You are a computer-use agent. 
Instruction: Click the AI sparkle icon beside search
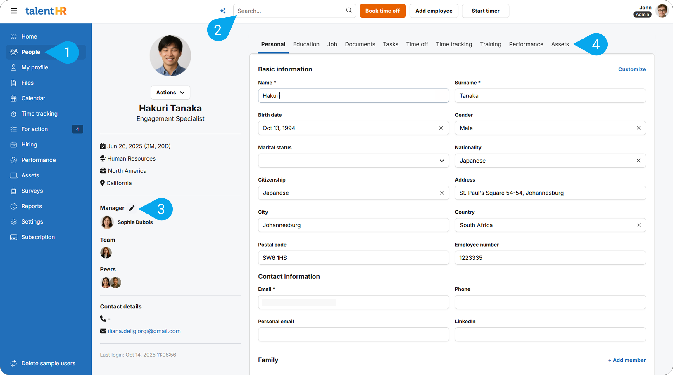click(222, 11)
